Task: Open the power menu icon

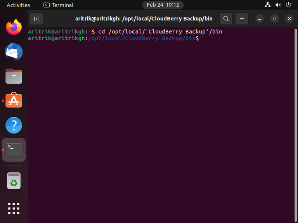Action: click(288, 5)
